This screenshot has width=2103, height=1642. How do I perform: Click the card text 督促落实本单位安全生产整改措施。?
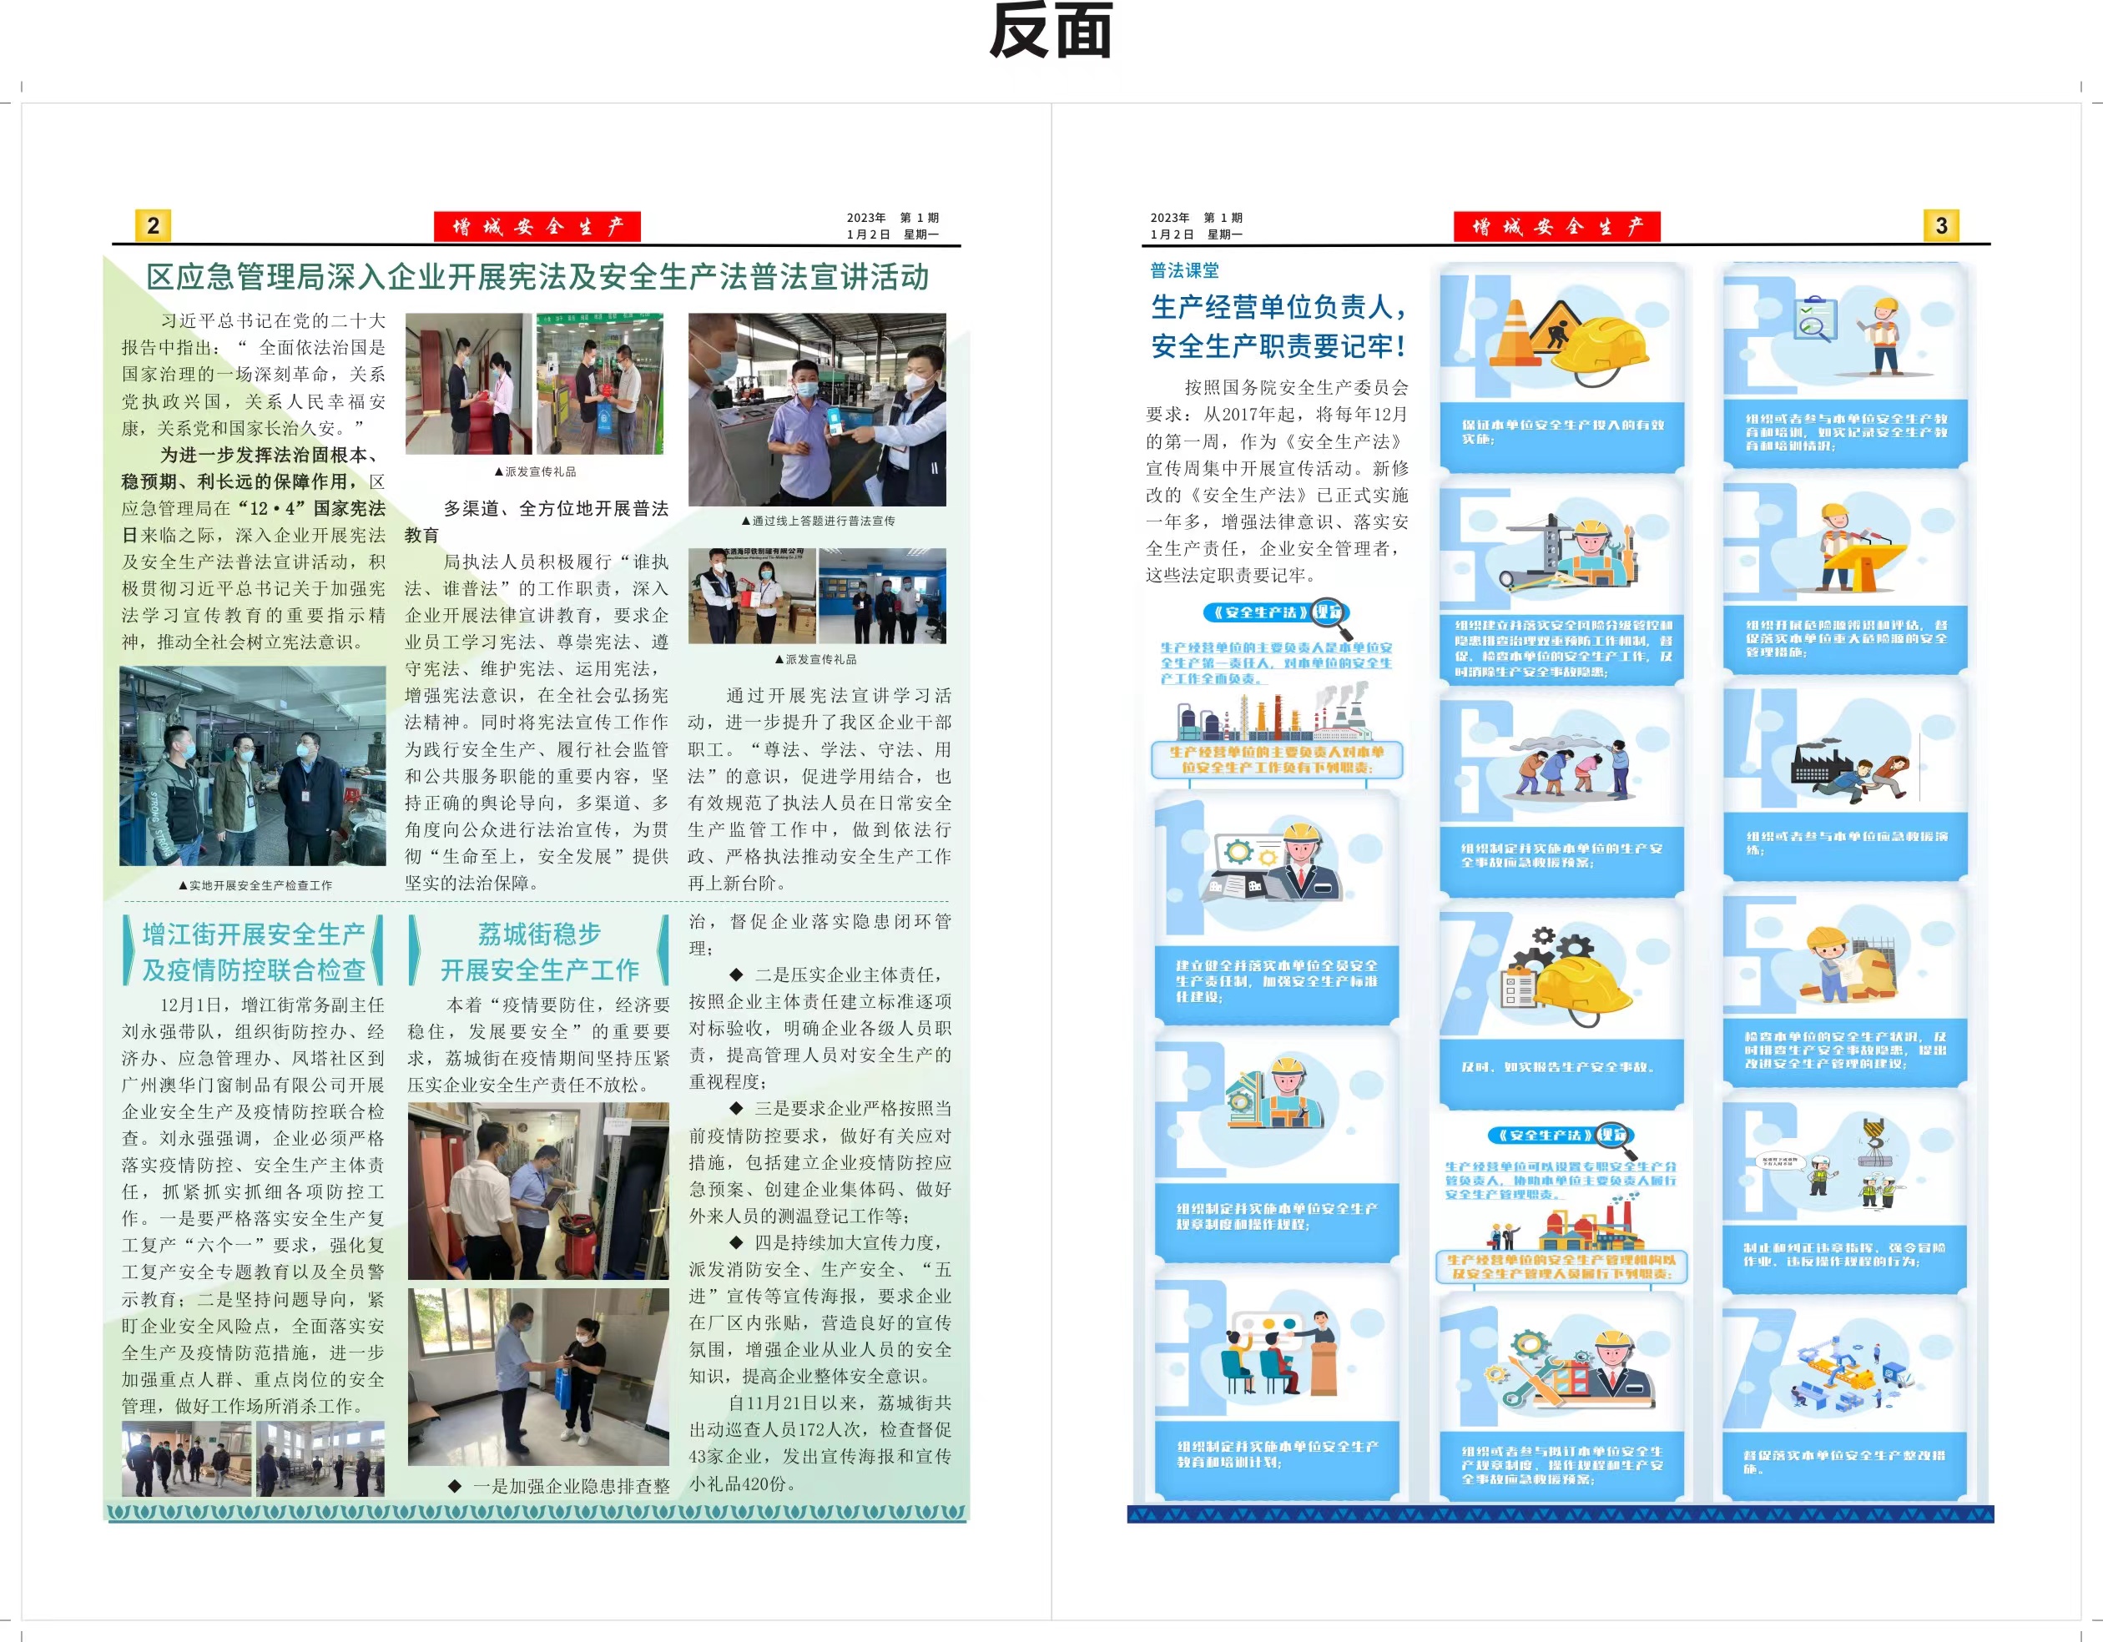pyautogui.click(x=1845, y=1461)
